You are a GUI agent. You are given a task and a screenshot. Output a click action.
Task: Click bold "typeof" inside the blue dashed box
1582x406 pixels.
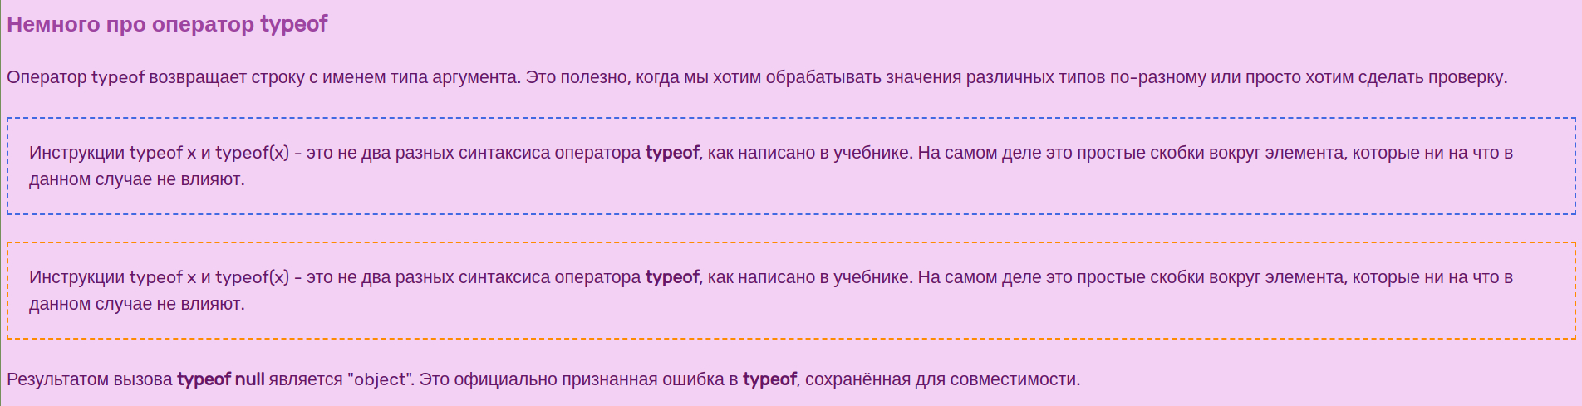point(672,153)
